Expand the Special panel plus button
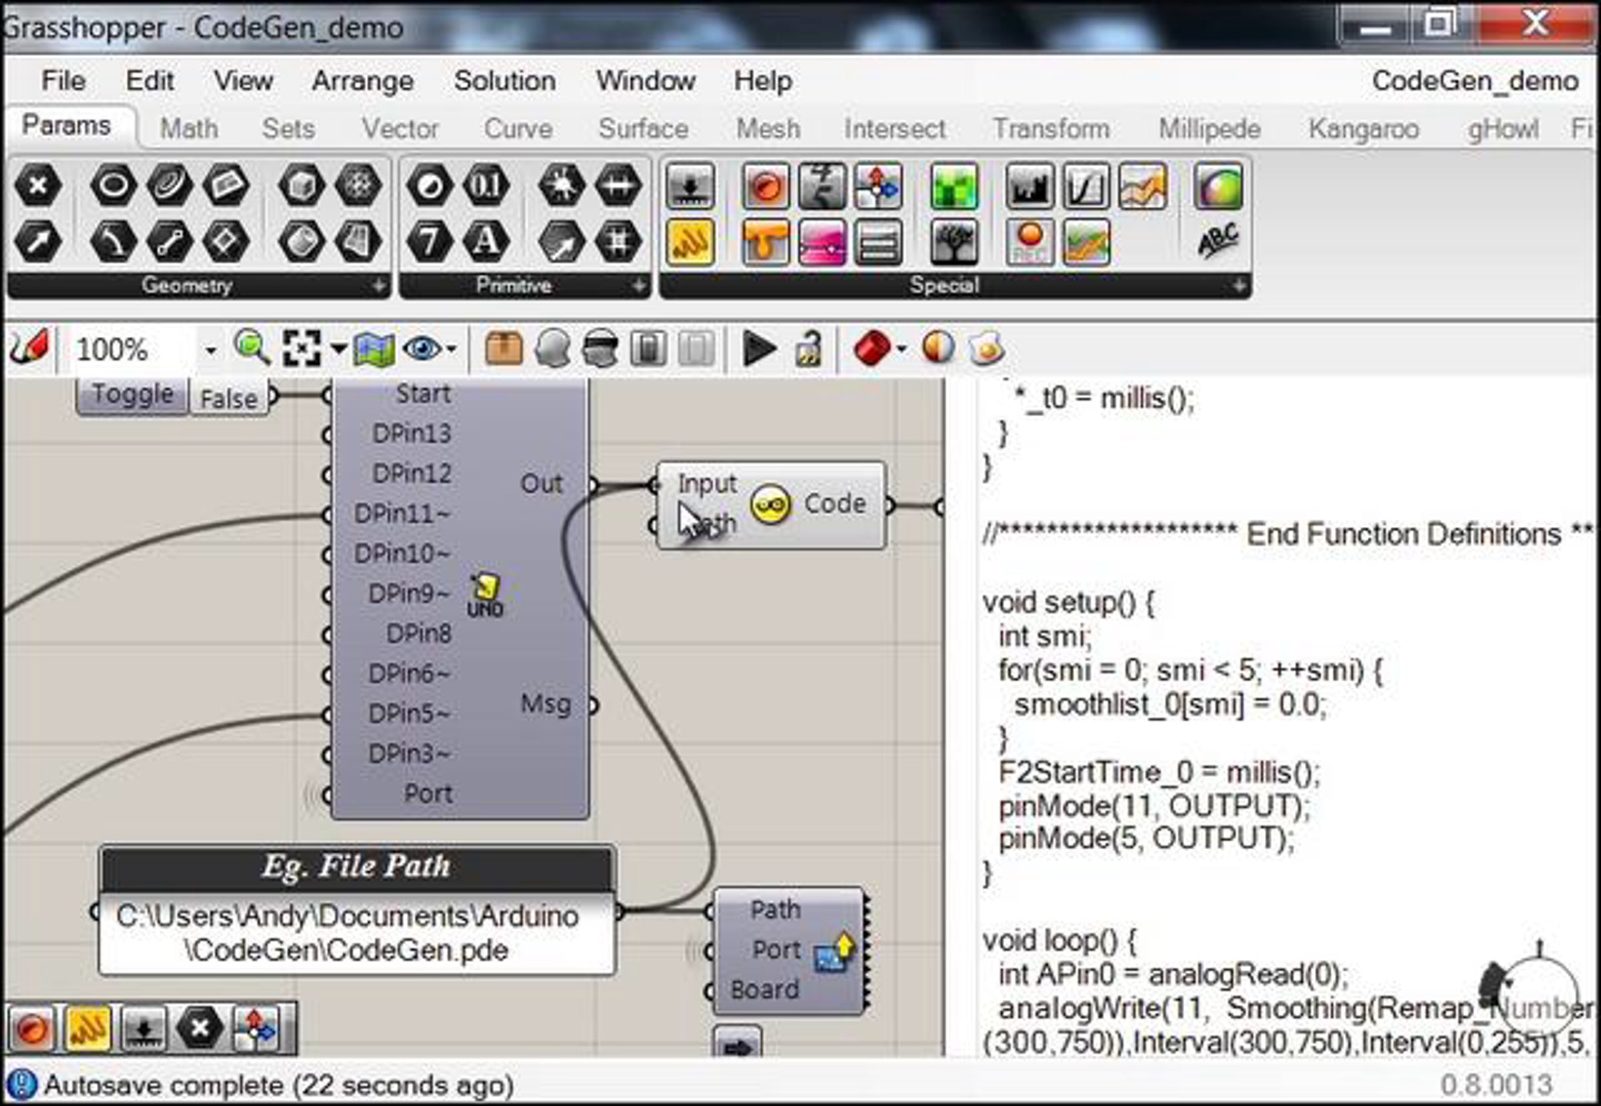The width and height of the screenshot is (1601, 1106). (1239, 285)
